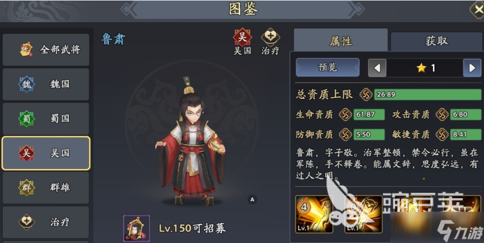Open the second skill icon marked 0
The image size is (484, 243).
(x=363, y=214)
